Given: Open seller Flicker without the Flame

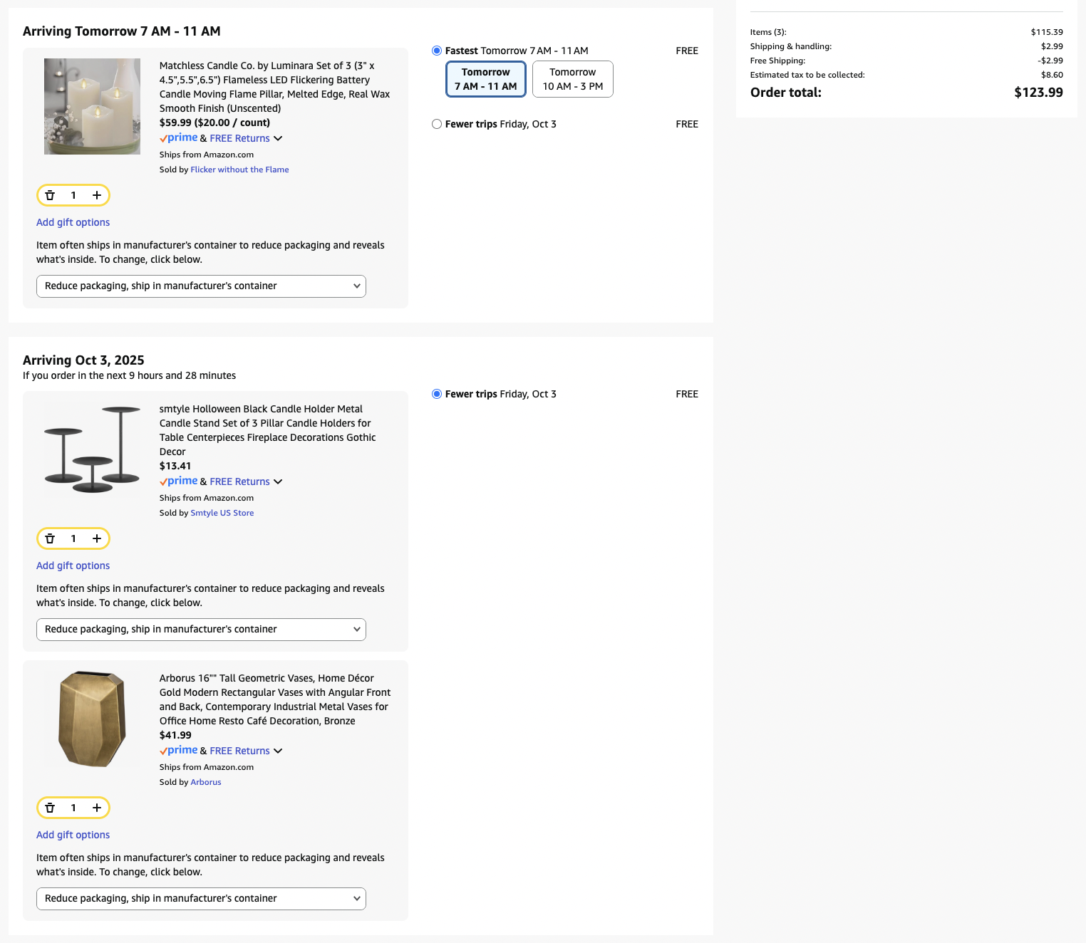Looking at the screenshot, I should pyautogui.click(x=239, y=170).
